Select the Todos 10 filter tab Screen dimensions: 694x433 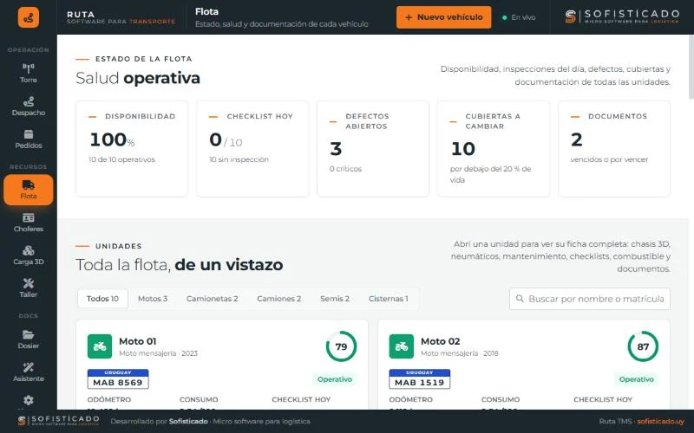coord(102,299)
